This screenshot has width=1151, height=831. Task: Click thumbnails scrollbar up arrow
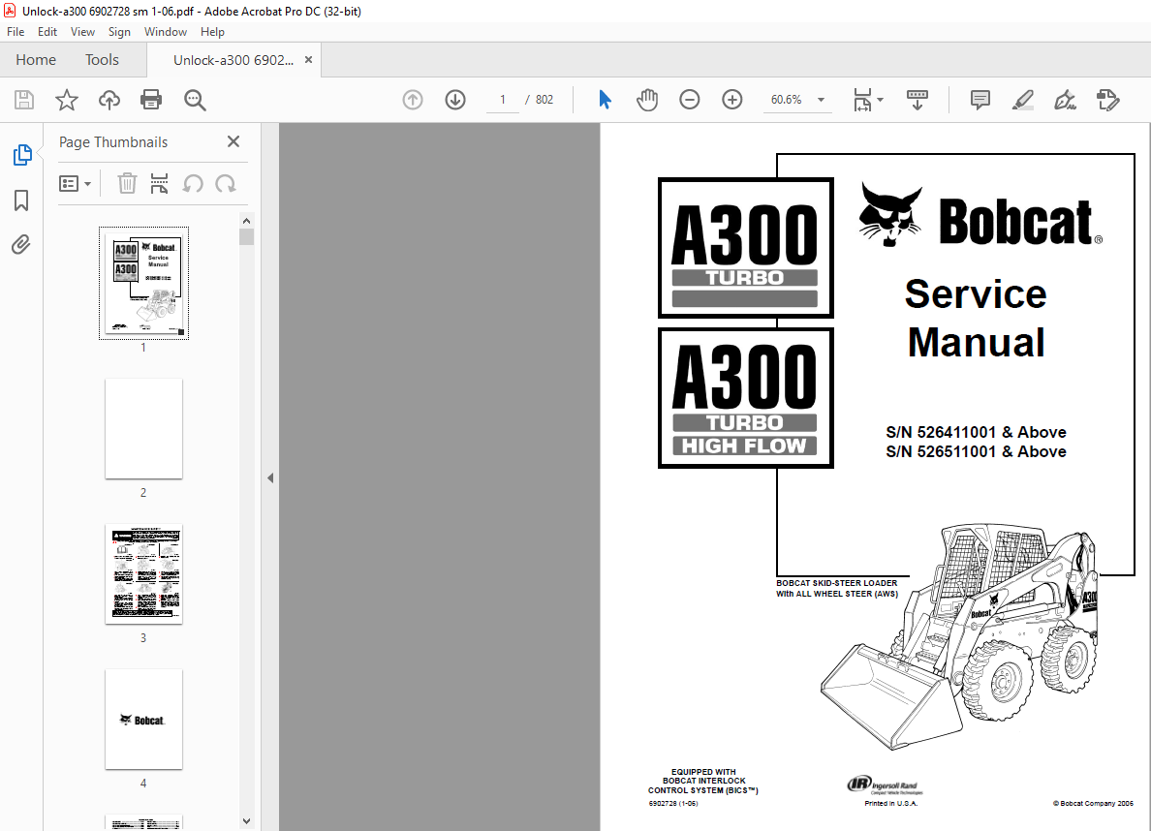(247, 220)
